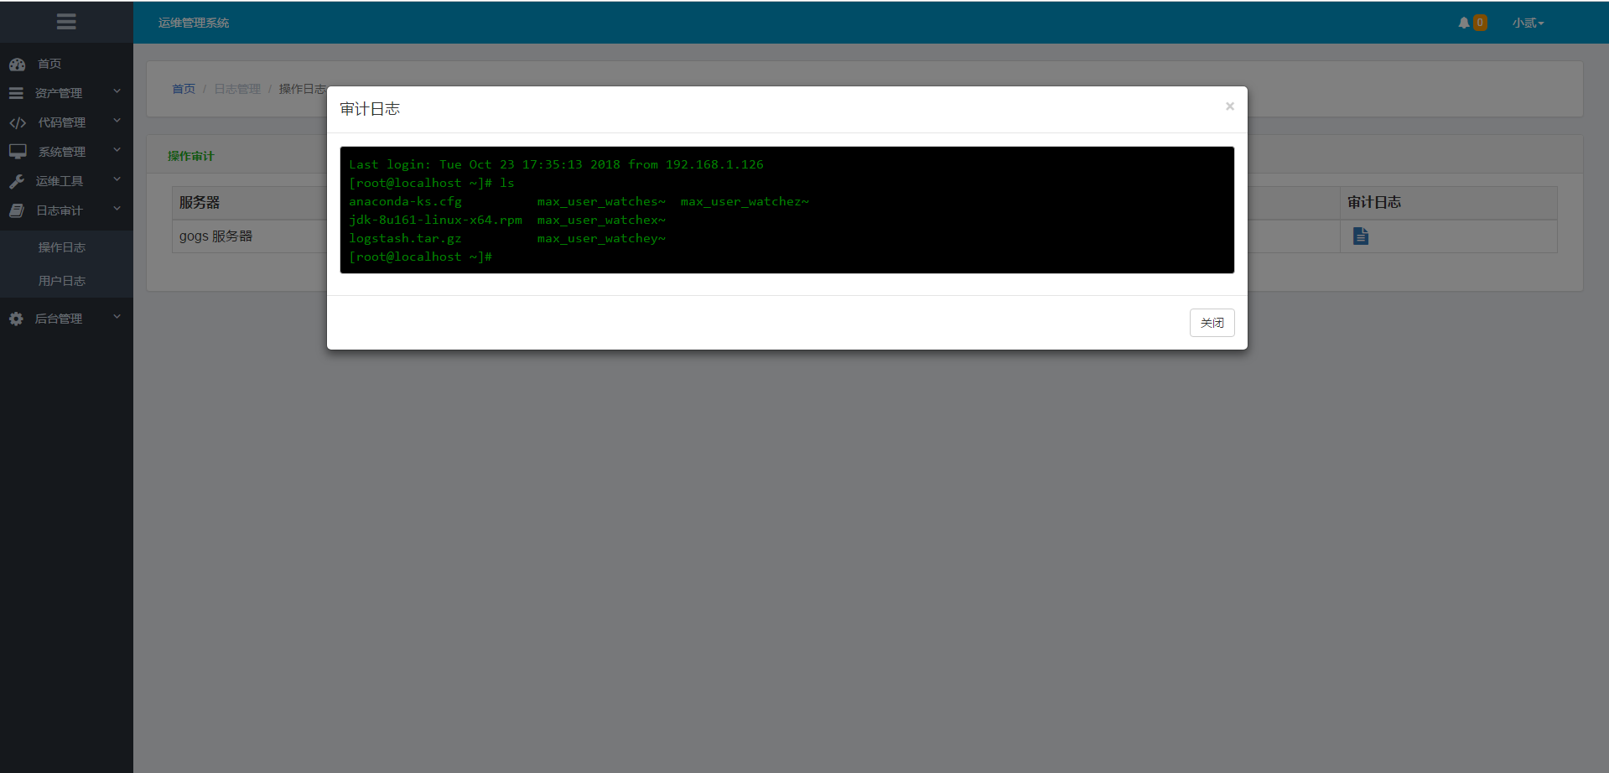1609x773 pixels.
Task: Expand the 后台管理 chevron
Action: pyautogui.click(x=117, y=317)
